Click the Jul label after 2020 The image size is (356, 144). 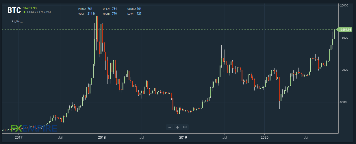[x=306, y=138]
